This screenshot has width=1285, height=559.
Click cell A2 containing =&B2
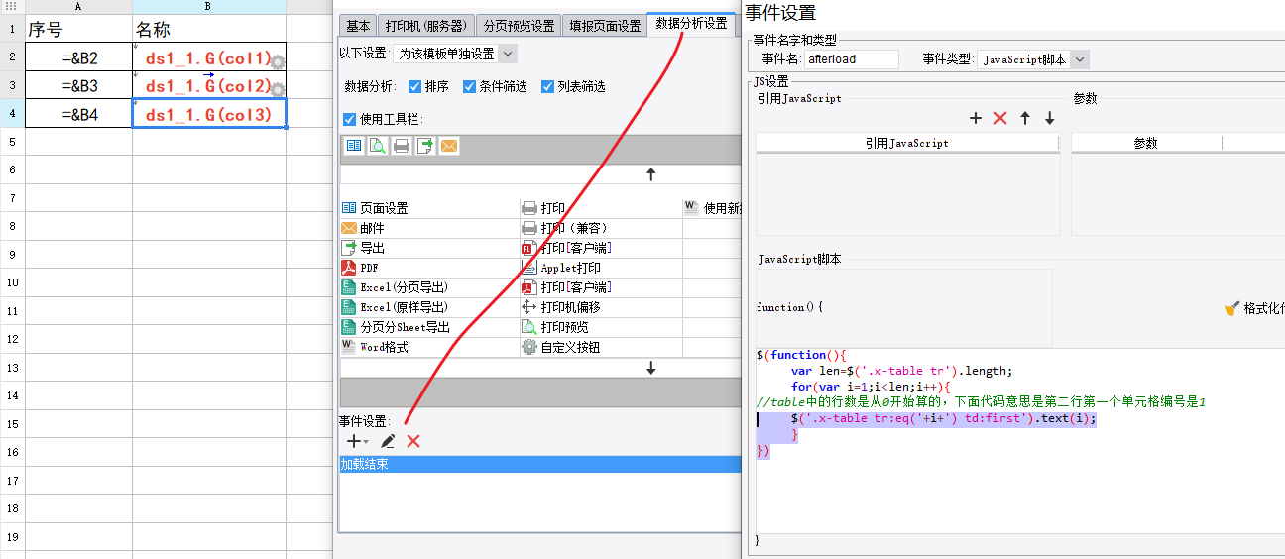tap(79, 58)
